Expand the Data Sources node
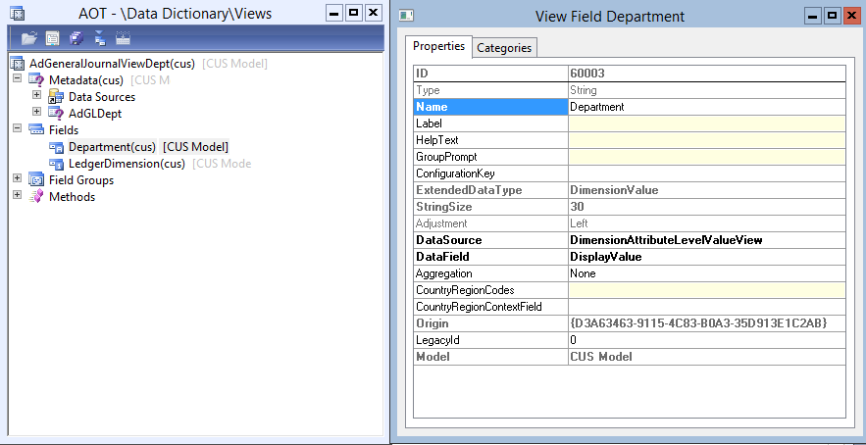Image resolution: width=866 pixels, height=445 pixels. pos(36,95)
